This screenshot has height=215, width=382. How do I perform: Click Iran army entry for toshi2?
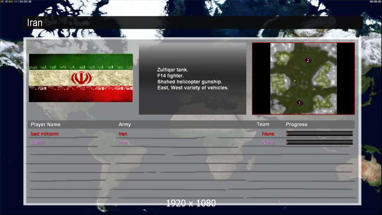[x=123, y=142]
